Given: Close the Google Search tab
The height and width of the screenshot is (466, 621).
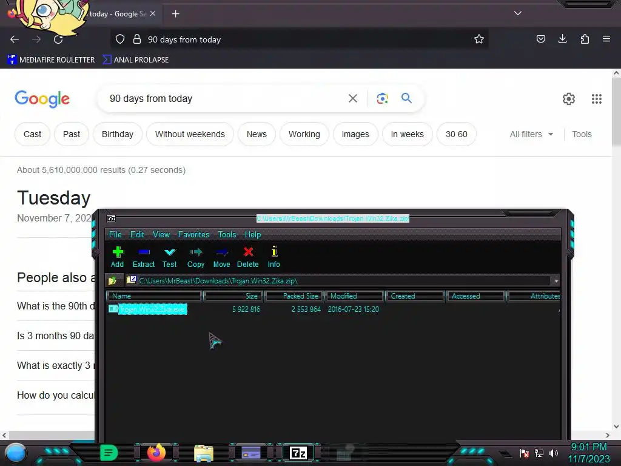Looking at the screenshot, I should [153, 13].
